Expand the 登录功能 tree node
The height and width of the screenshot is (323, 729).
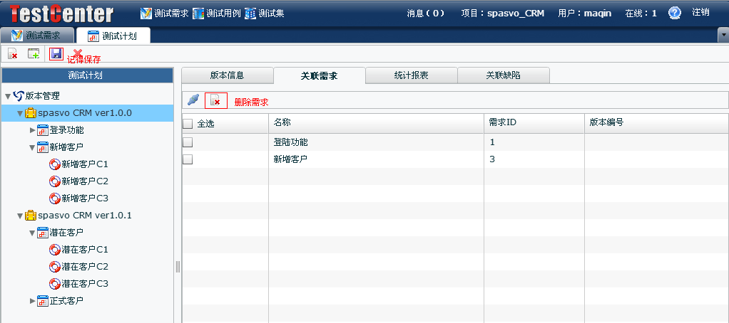click(x=32, y=130)
